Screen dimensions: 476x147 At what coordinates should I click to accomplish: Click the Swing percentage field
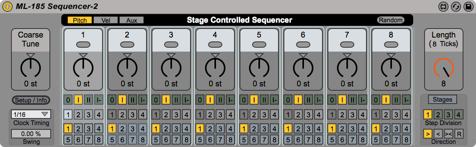click(x=31, y=134)
